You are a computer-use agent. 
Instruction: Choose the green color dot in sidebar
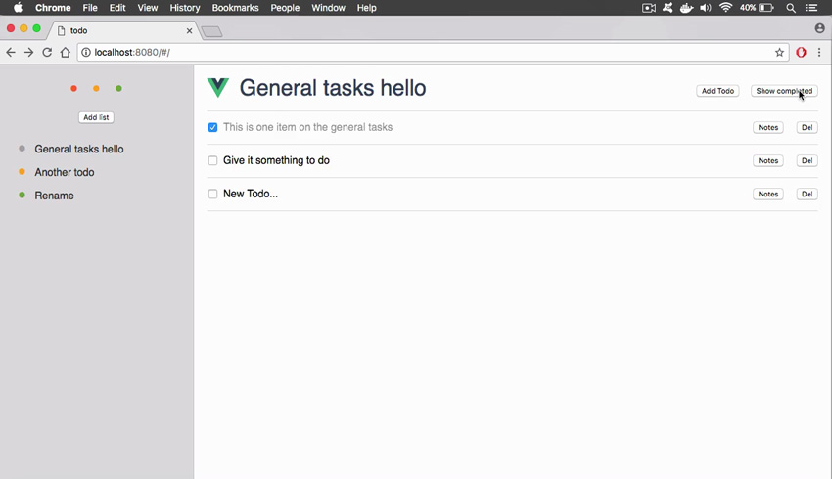(x=118, y=89)
